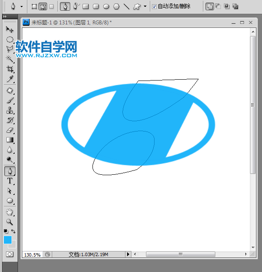
Task: Enable Exclude overlapping path areas mode
Action: click(x=235, y=6)
